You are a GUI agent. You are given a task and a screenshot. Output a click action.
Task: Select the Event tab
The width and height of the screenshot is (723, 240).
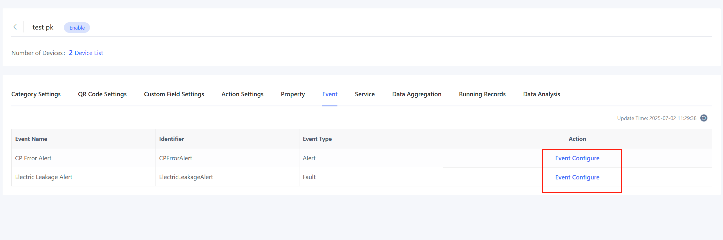click(x=330, y=94)
